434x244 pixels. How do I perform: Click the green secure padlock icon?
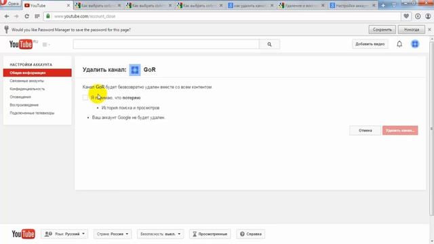pyautogui.click(x=48, y=16)
